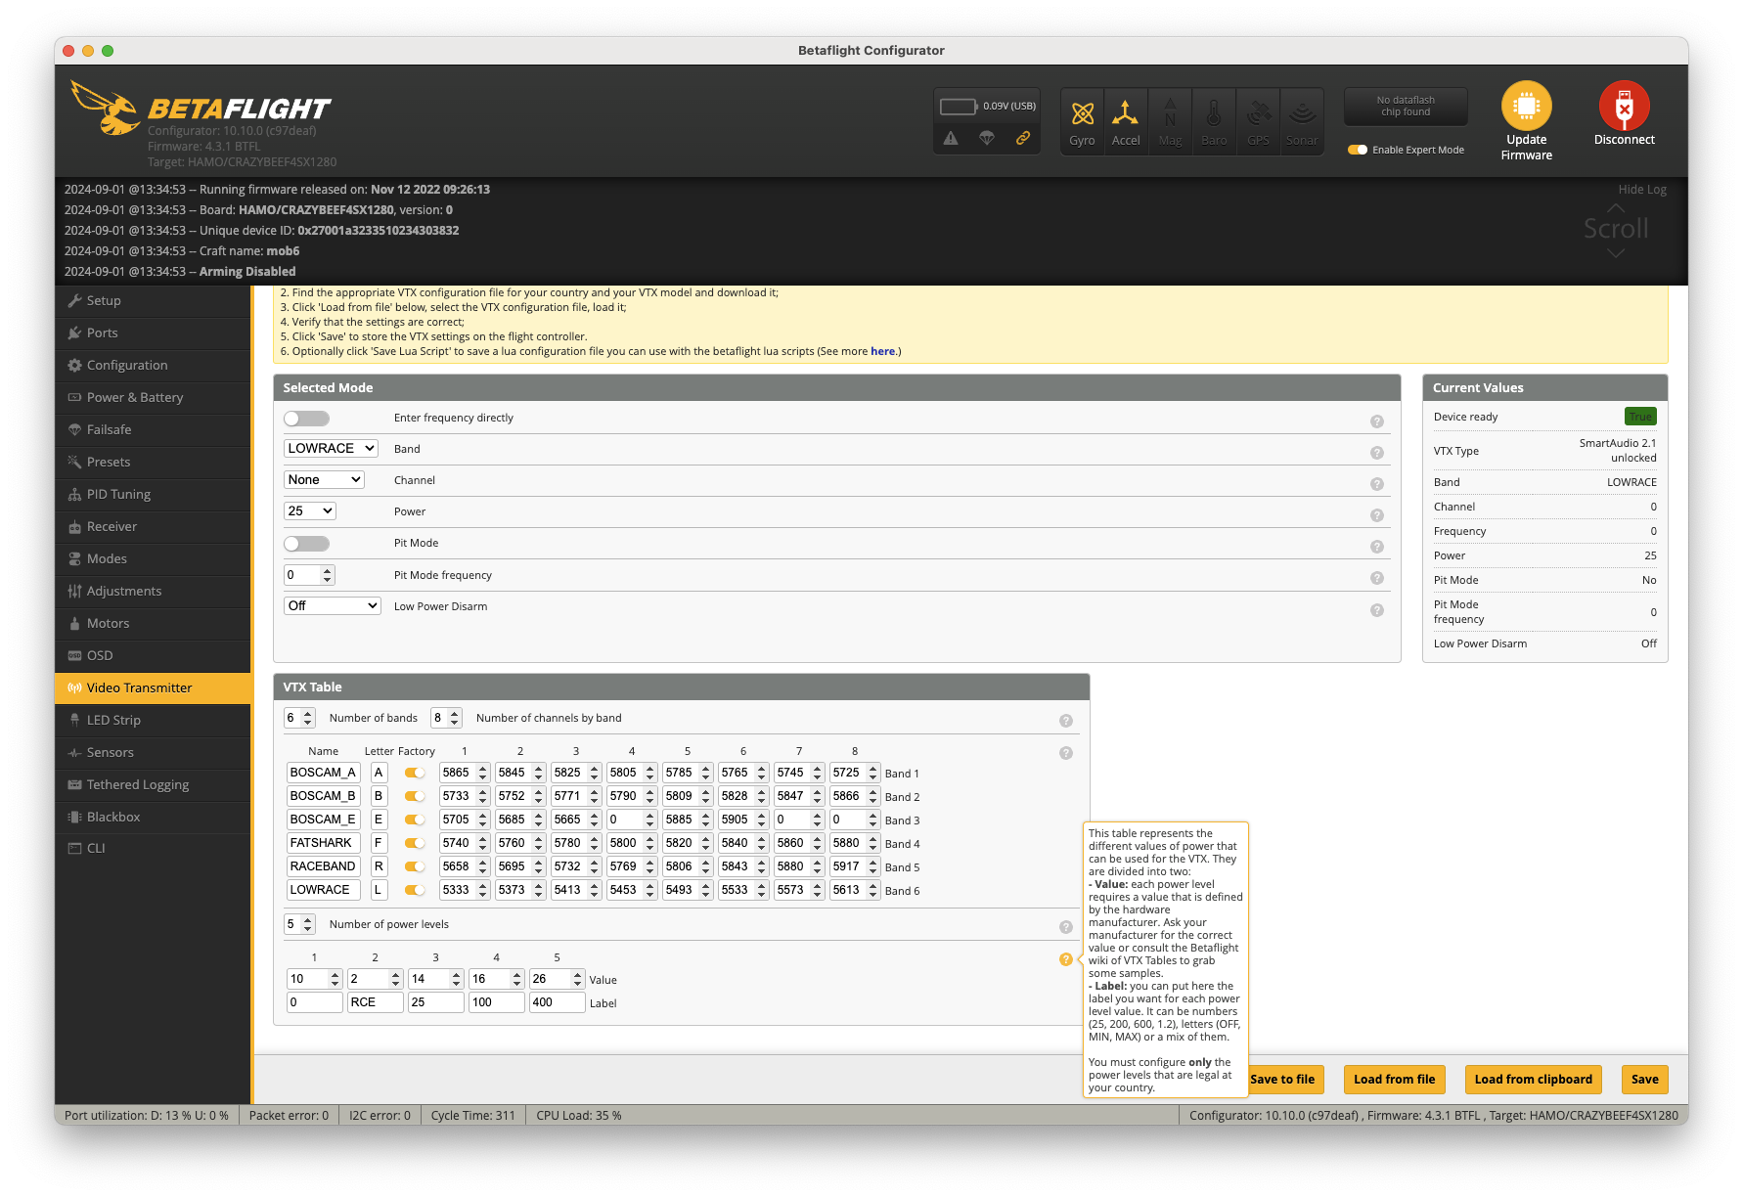Click the Pit Mode frequency stepper arrows

coord(328,575)
